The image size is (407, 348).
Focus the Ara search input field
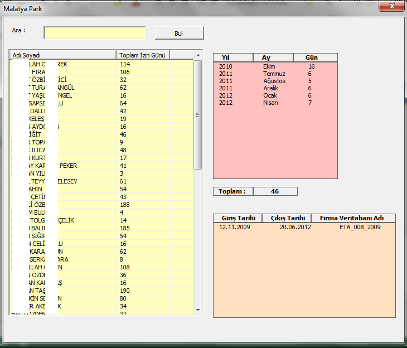pyautogui.click(x=95, y=33)
